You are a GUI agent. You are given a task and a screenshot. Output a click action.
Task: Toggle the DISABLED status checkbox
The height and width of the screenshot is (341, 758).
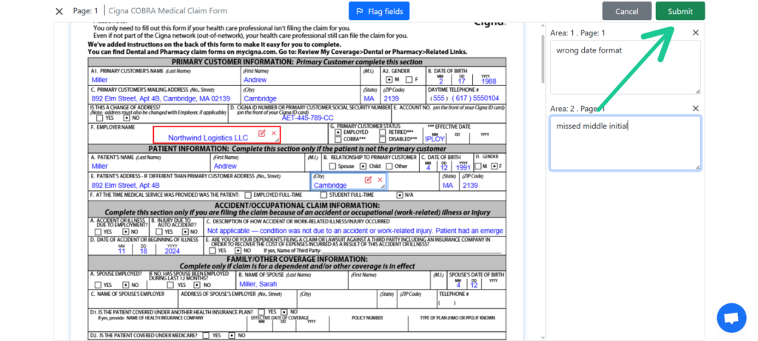pos(383,139)
